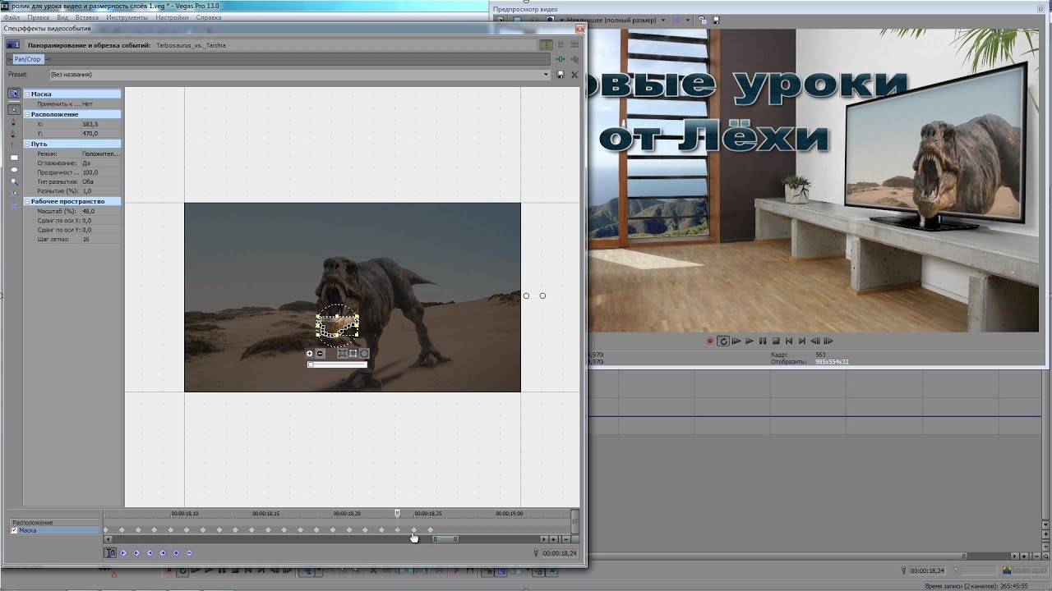The height and width of the screenshot is (591, 1052).
Task: Open the Вставка menu
Action: [86, 17]
